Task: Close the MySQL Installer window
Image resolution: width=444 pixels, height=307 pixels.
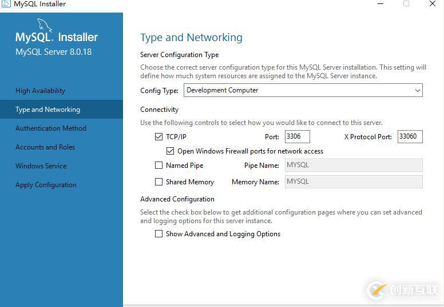Action: tap(433, 4)
